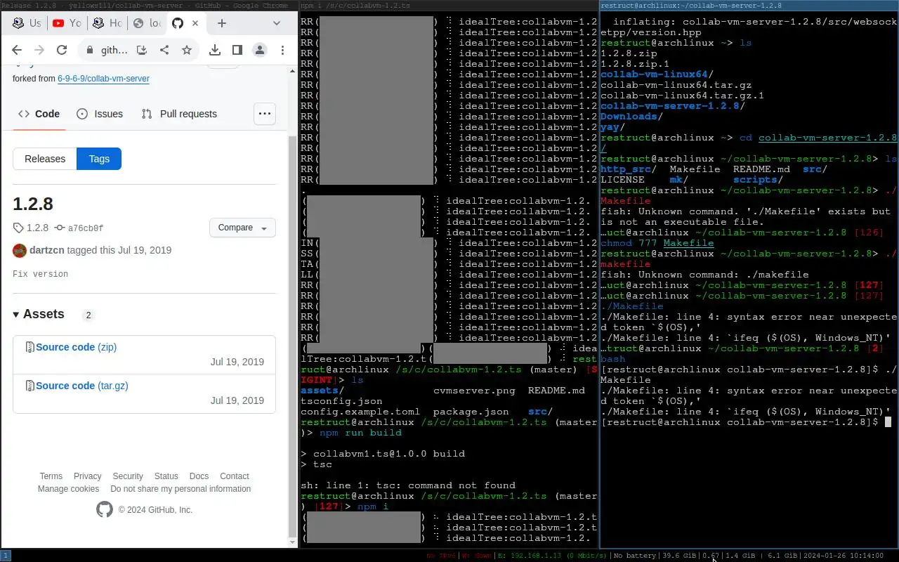Viewport: 899px width, 562px height.
Task: Open the repository Code tab
Action: 39,114
